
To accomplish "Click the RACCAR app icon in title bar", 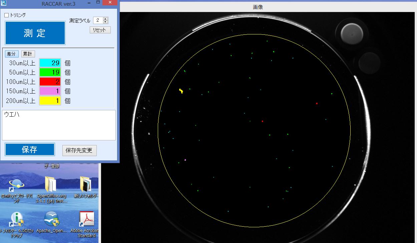I will click(x=4, y=4).
